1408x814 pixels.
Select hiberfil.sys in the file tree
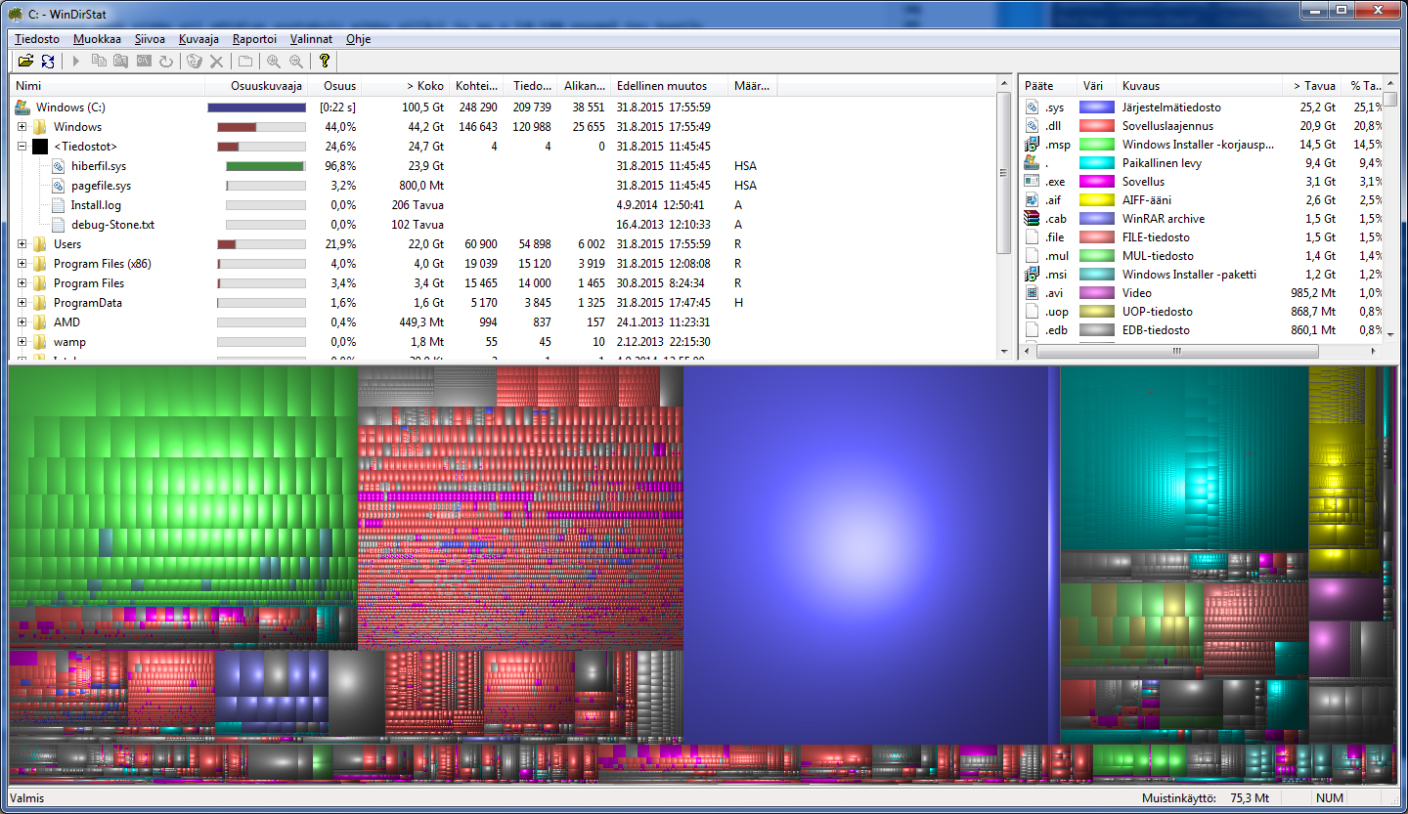click(x=99, y=166)
